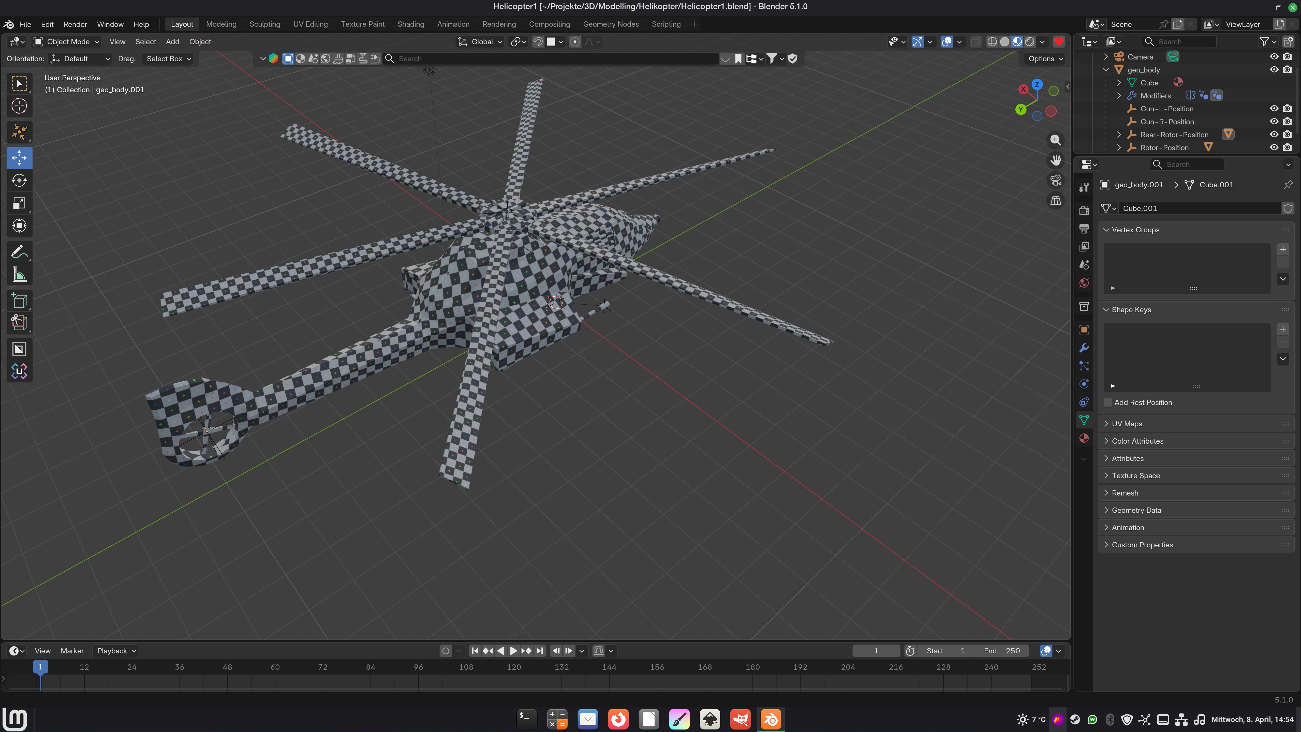
Task: Hide geo_body in outliner viewport
Action: click(x=1274, y=70)
